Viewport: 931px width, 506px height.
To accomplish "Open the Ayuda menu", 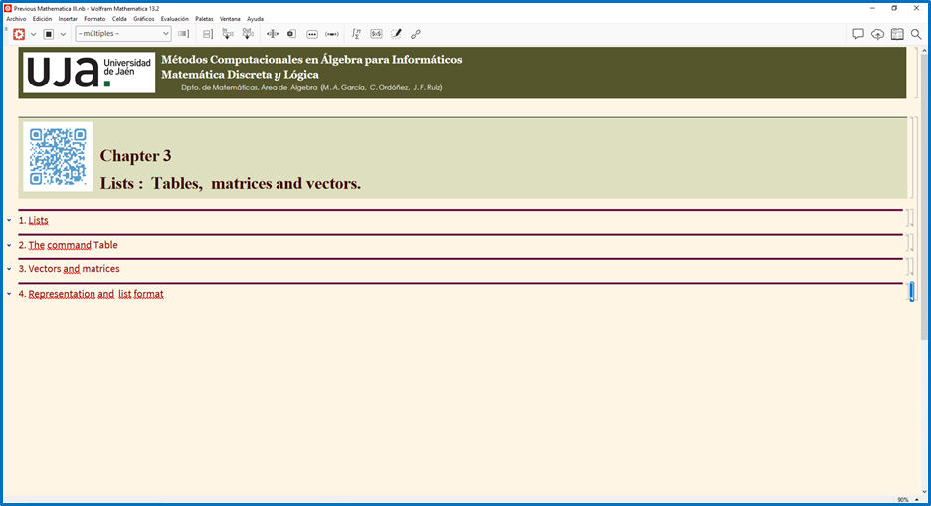I will (x=255, y=19).
